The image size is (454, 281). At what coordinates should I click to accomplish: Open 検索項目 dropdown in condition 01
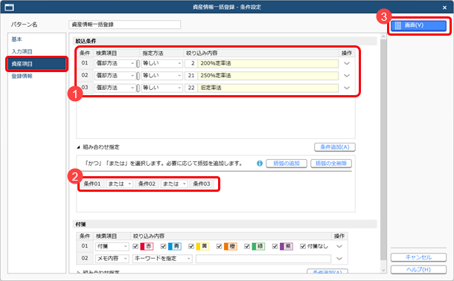pos(115,63)
